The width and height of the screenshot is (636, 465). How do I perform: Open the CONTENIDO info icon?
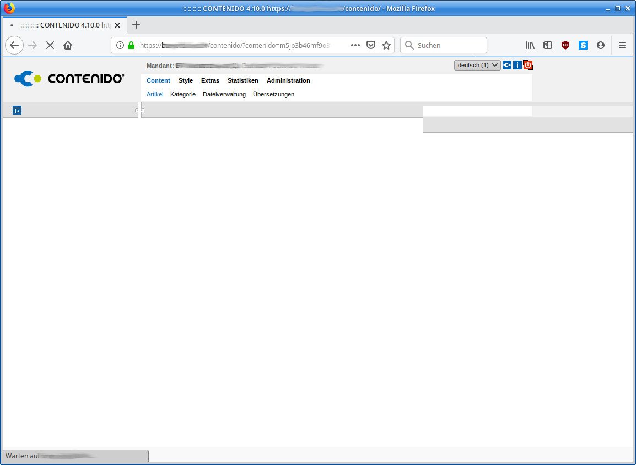[x=517, y=65]
